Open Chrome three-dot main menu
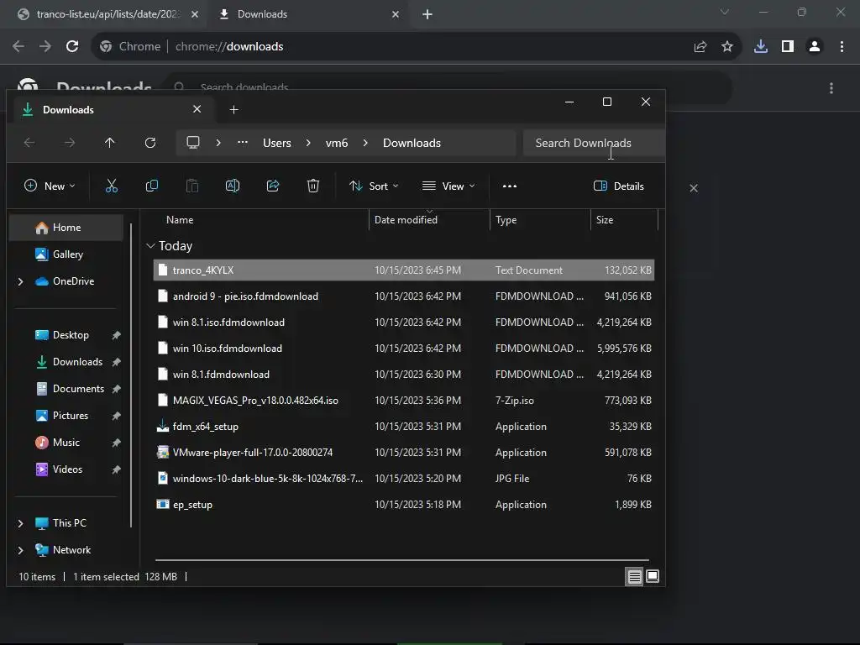The image size is (860, 645). (x=842, y=47)
